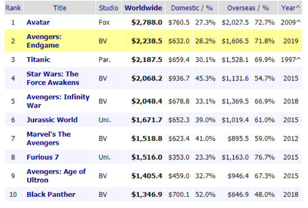The height and width of the screenshot is (208, 308).
Task: Sort by Worldwide gross header
Action: pos(143,8)
